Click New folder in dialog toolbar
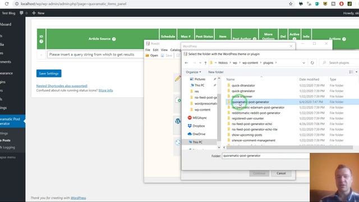This screenshot has width=359, height=202. (x=216, y=72)
